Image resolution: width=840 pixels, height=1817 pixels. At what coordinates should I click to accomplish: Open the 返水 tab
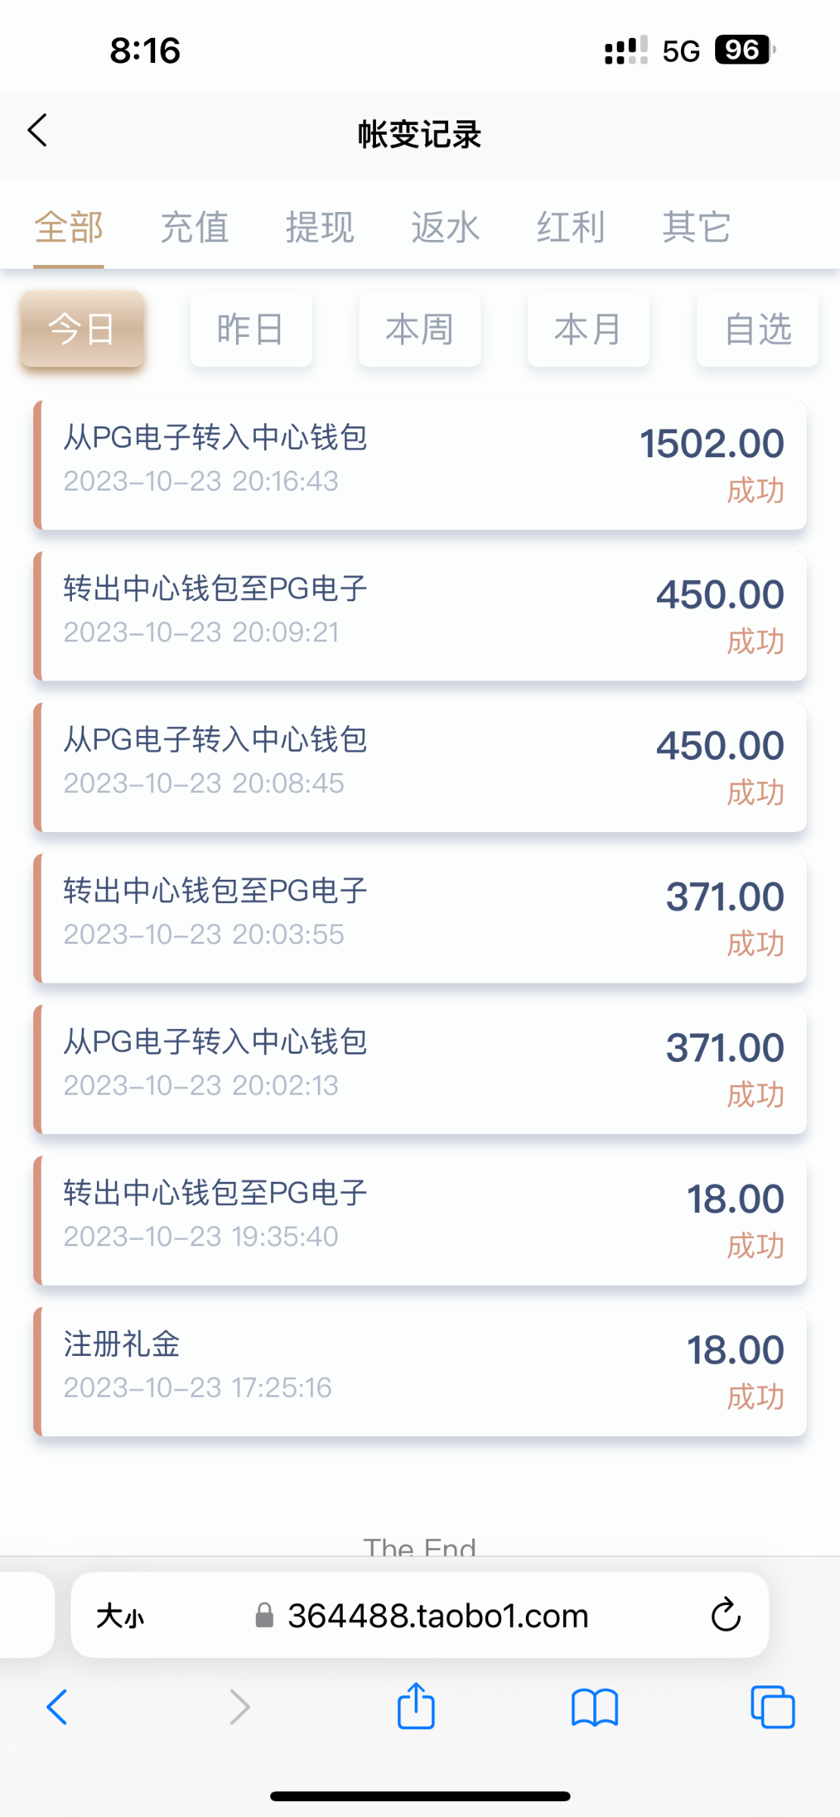click(446, 227)
